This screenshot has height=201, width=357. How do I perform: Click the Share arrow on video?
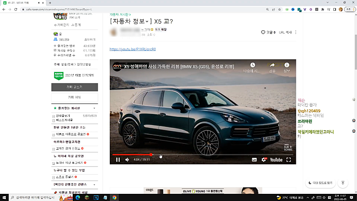[272, 65]
